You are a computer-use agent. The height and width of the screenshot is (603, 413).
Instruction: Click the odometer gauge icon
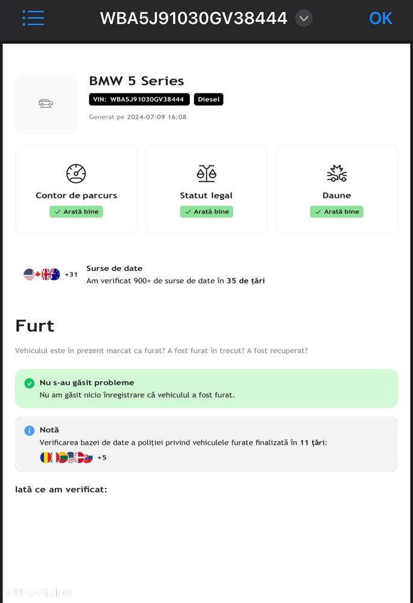tap(76, 173)
